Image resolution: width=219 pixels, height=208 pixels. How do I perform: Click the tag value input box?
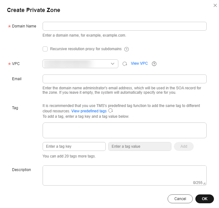tap(140, 146)
